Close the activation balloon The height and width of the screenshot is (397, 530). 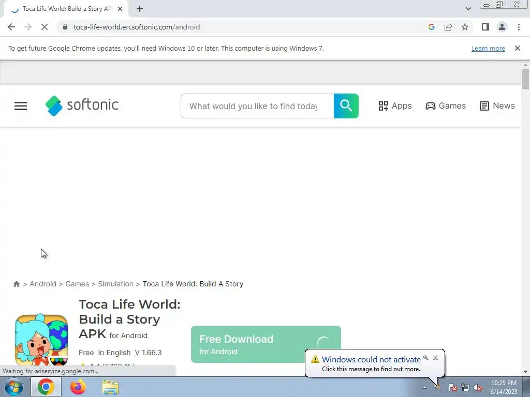(435, 358)
